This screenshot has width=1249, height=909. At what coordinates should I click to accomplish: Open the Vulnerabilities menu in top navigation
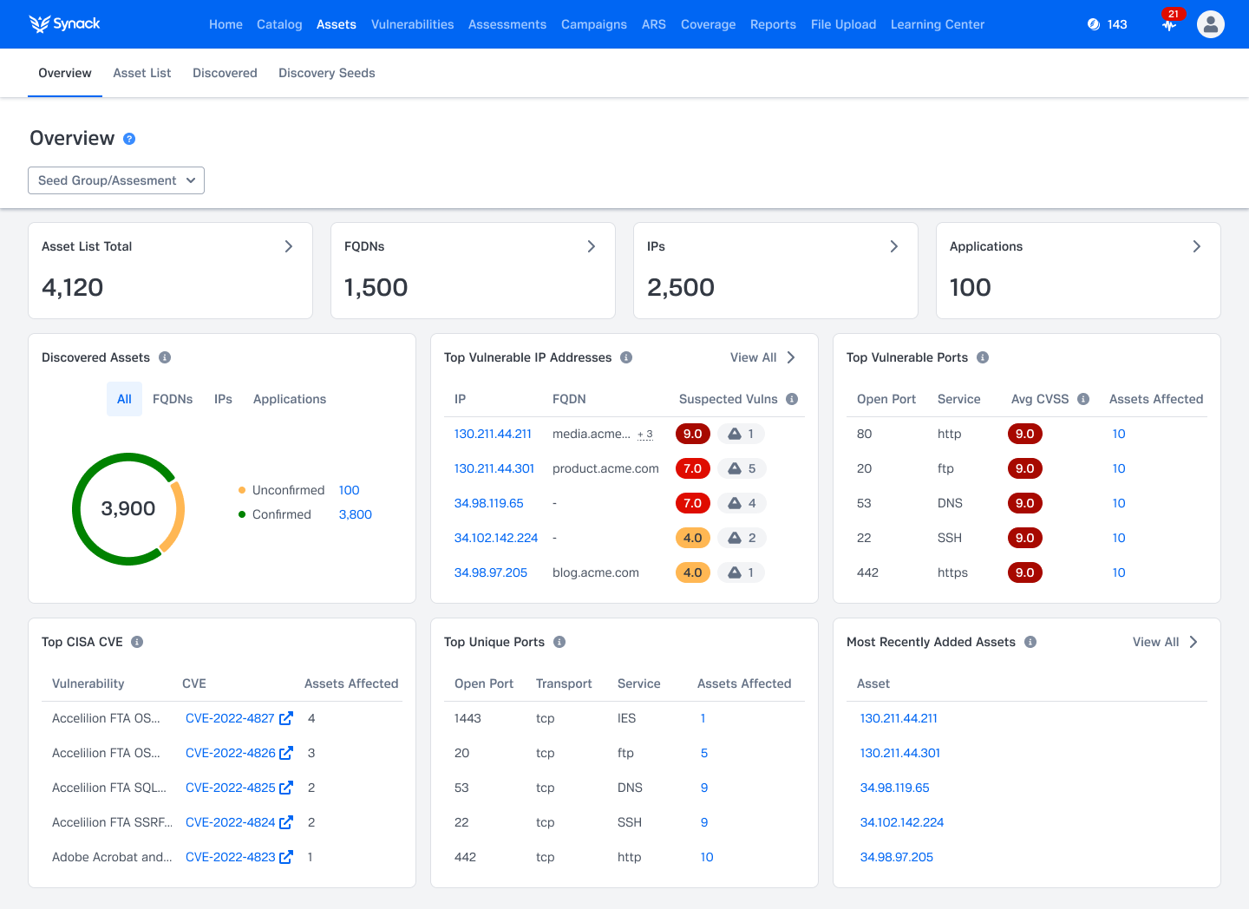click(x=412, y=24)
